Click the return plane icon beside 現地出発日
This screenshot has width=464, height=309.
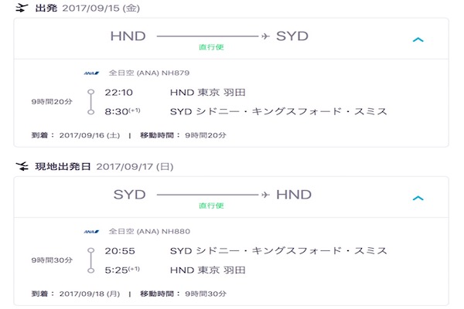pos(22,166)
